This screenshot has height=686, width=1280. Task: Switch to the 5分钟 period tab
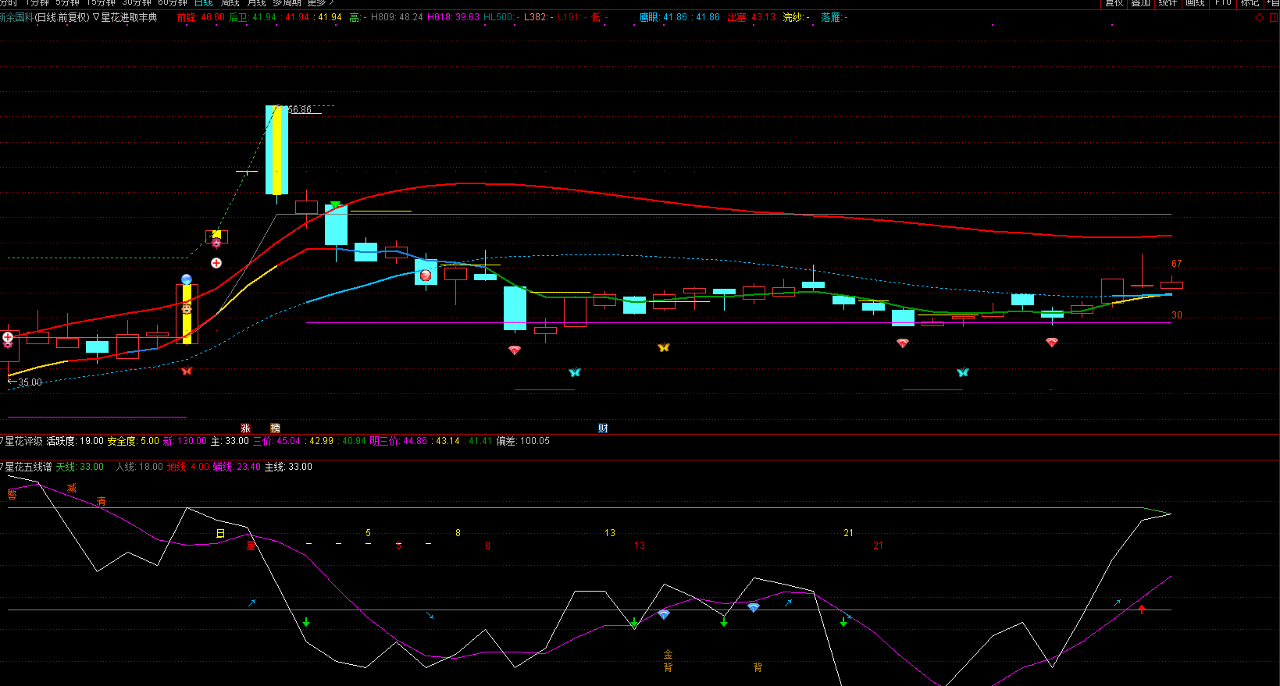tap(68, 3)
